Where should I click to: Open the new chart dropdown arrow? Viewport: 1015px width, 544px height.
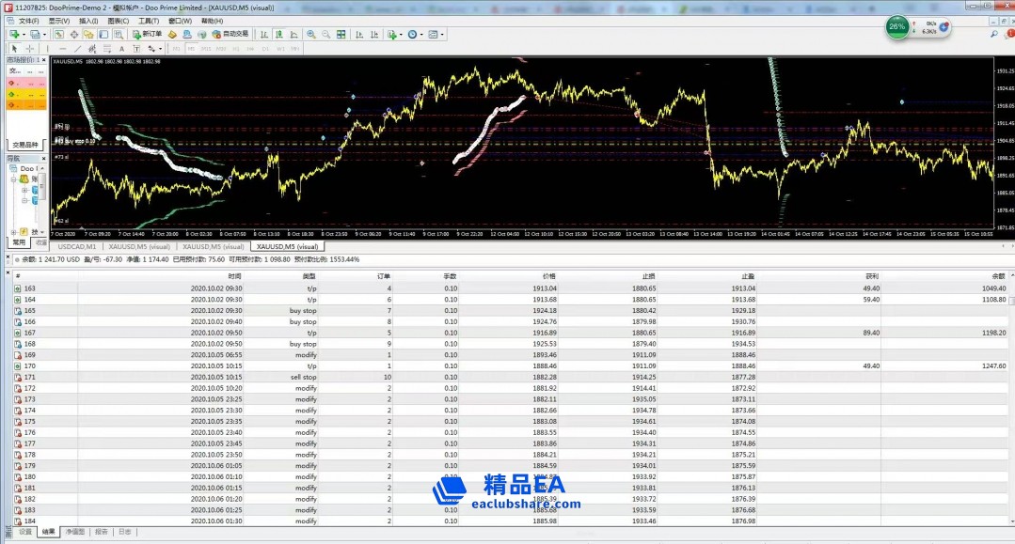pos(23,35)
